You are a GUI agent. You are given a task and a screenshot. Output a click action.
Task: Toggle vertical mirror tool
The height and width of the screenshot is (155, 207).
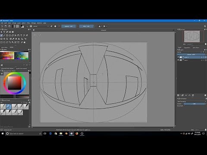[104, 26]
